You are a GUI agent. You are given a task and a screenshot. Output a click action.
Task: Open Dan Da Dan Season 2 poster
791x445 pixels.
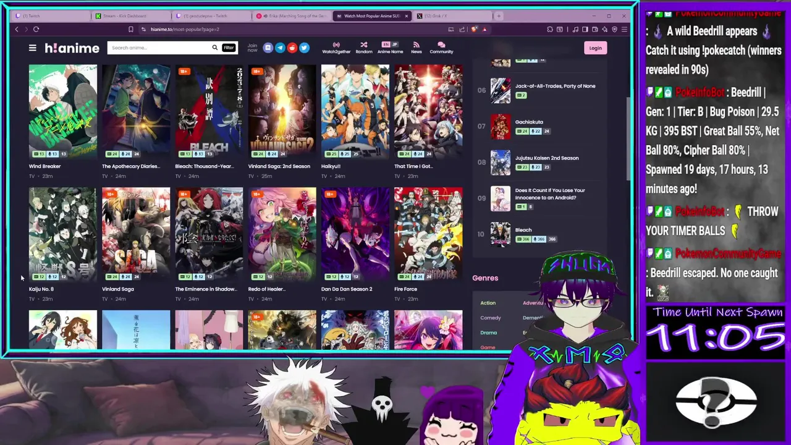point(355,234)
